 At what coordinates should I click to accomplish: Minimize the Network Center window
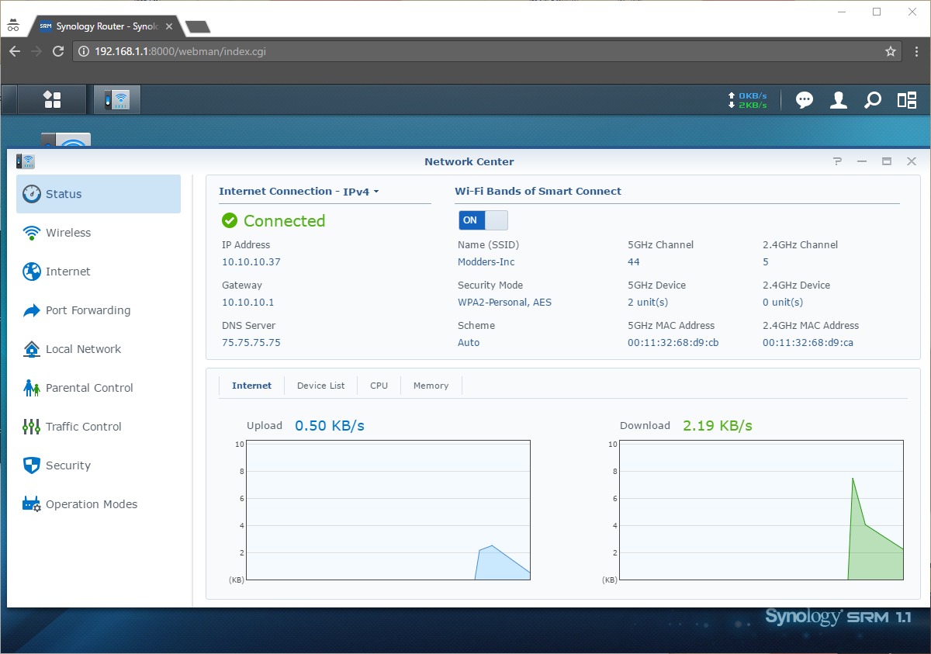[x=862, y=161]
